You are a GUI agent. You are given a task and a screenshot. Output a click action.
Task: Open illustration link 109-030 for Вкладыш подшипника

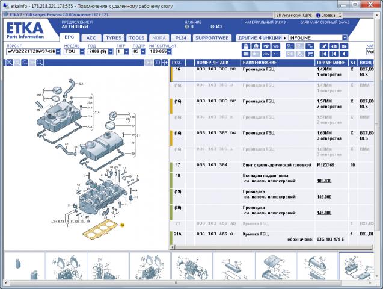pos(324,181)
